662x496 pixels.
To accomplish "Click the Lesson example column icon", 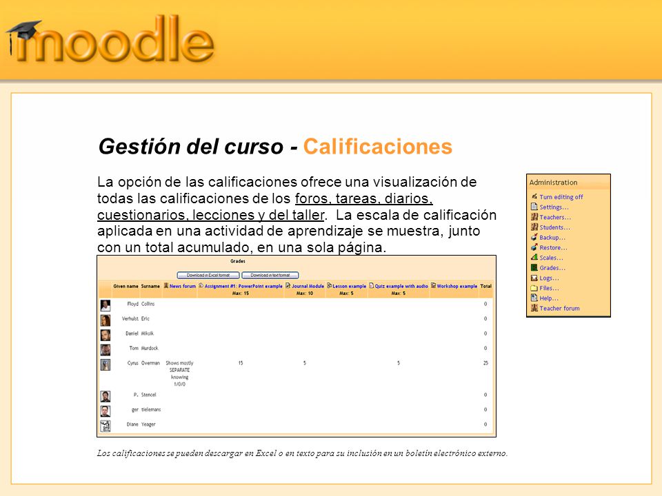I will (x=330, y=285).
